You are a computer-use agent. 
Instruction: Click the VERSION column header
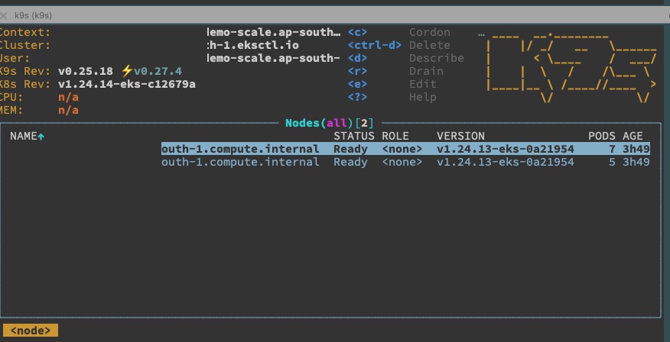[460, 136]
